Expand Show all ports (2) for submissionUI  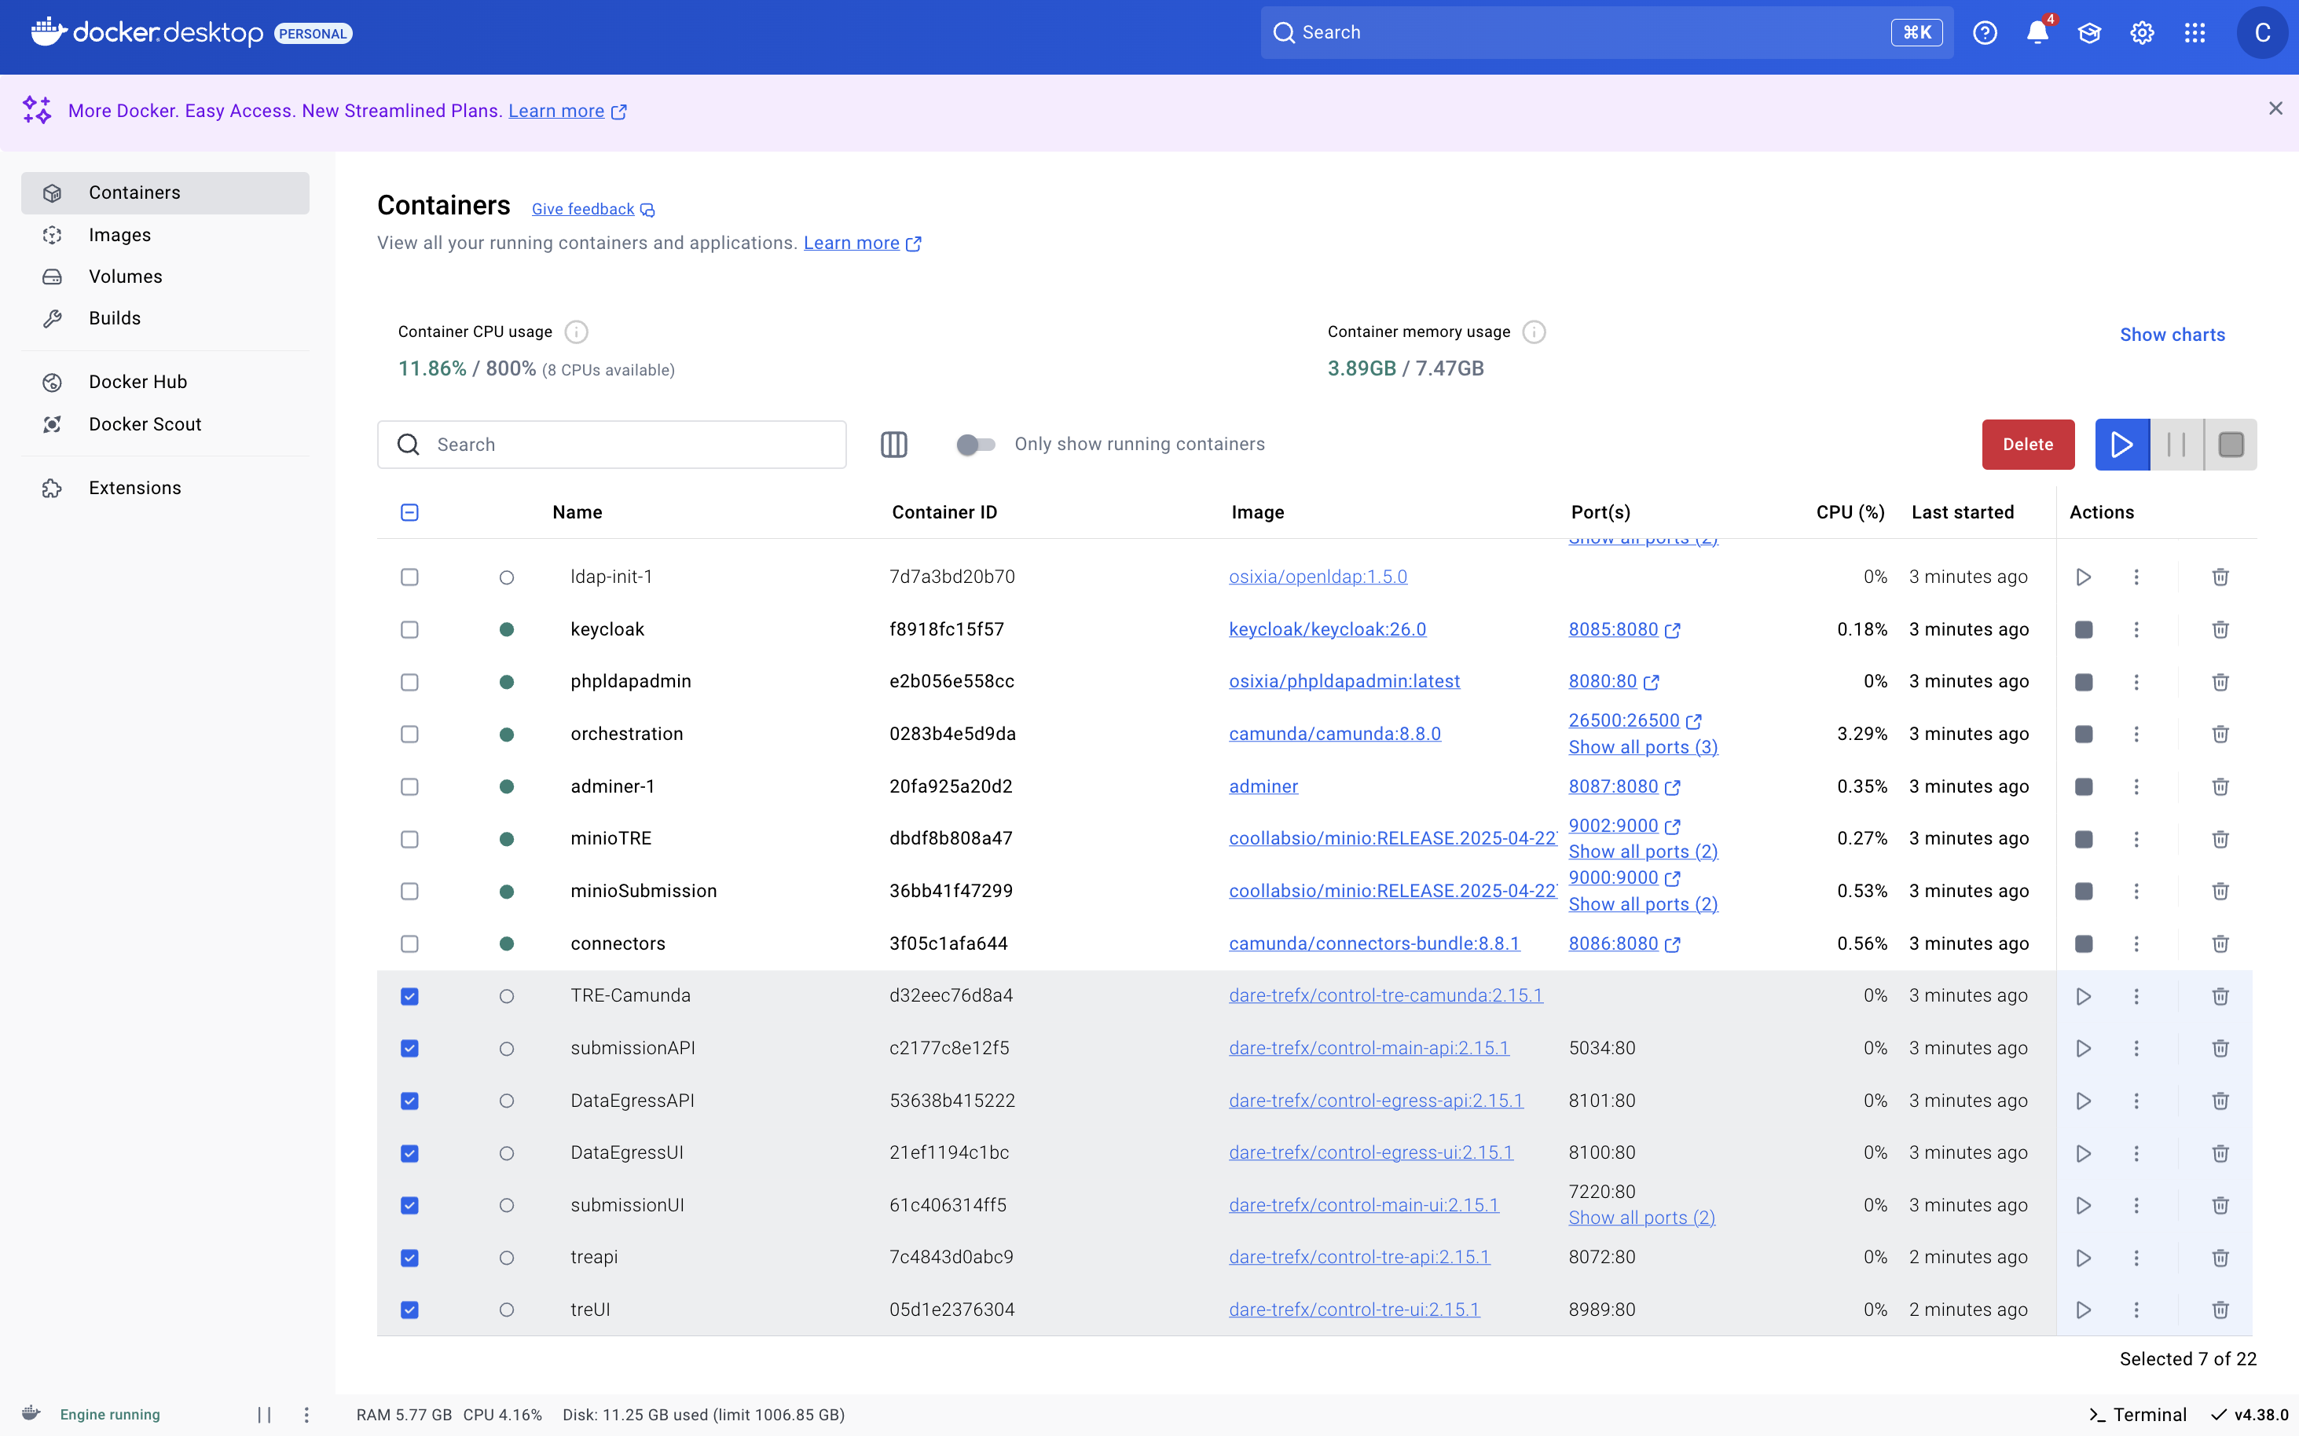[x=1641, y=1218]
